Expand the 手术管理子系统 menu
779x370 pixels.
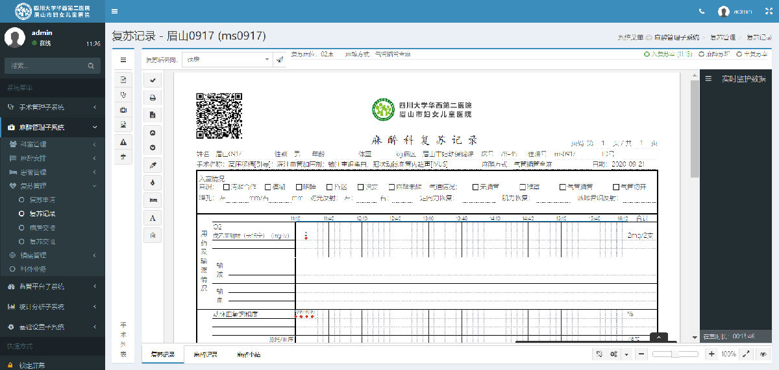point(52,107)
